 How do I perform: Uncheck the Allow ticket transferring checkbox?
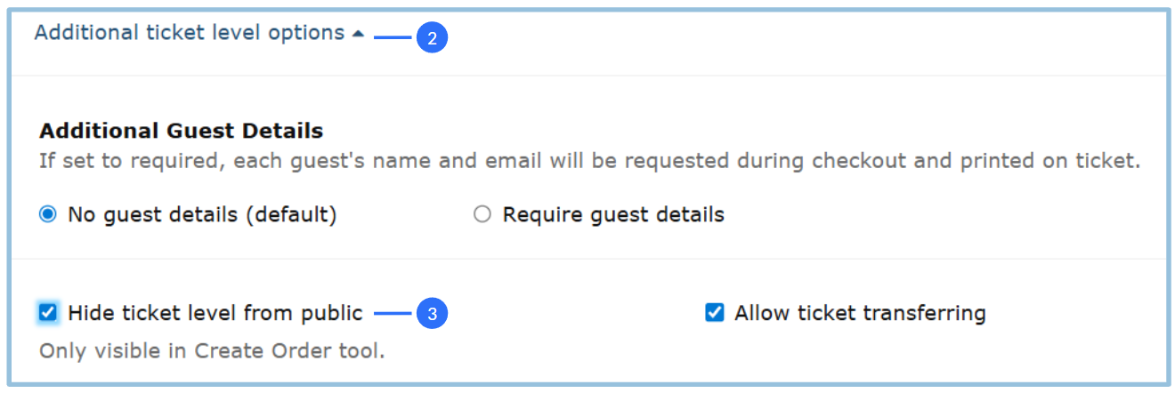714,312
